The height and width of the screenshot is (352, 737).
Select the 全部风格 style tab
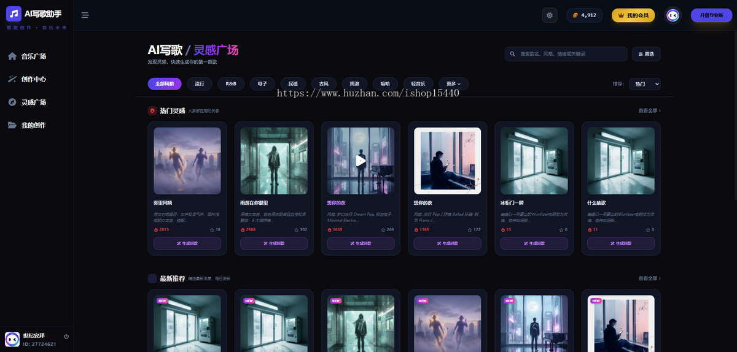point(165,83)
